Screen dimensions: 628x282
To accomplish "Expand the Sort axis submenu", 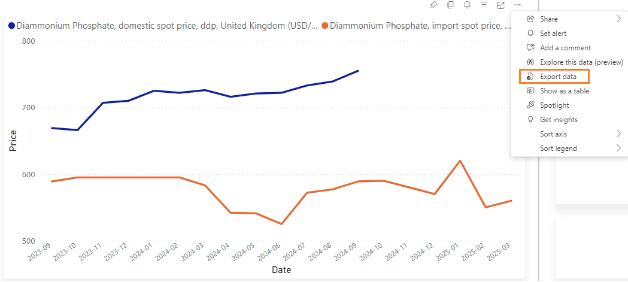I will [618, 134].
